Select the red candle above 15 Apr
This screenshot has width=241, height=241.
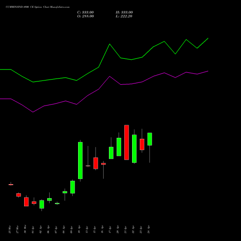coord(96,163)
